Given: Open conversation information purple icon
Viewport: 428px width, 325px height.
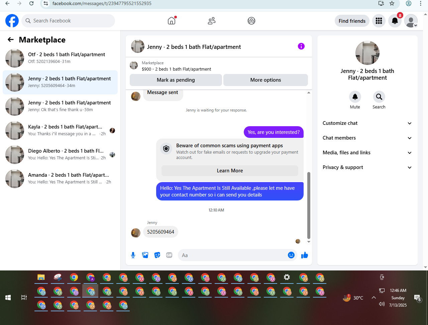Looking at the screenshot, I should [x=301, y=46].
